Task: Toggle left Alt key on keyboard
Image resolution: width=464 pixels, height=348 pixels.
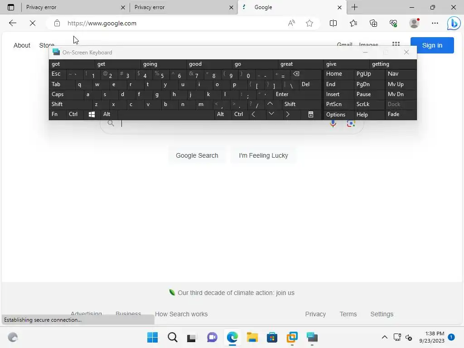Action: coord(109,114)
